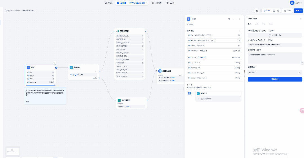Click the environment variables icon left of Run

pyautogui.click(x=257, y=11)
